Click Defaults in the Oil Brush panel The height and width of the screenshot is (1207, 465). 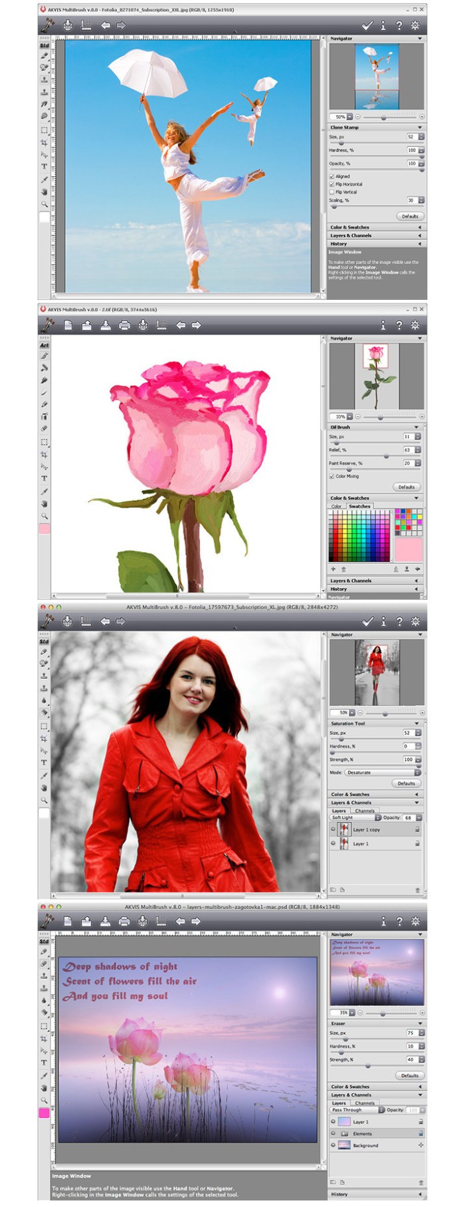(407, 487)
